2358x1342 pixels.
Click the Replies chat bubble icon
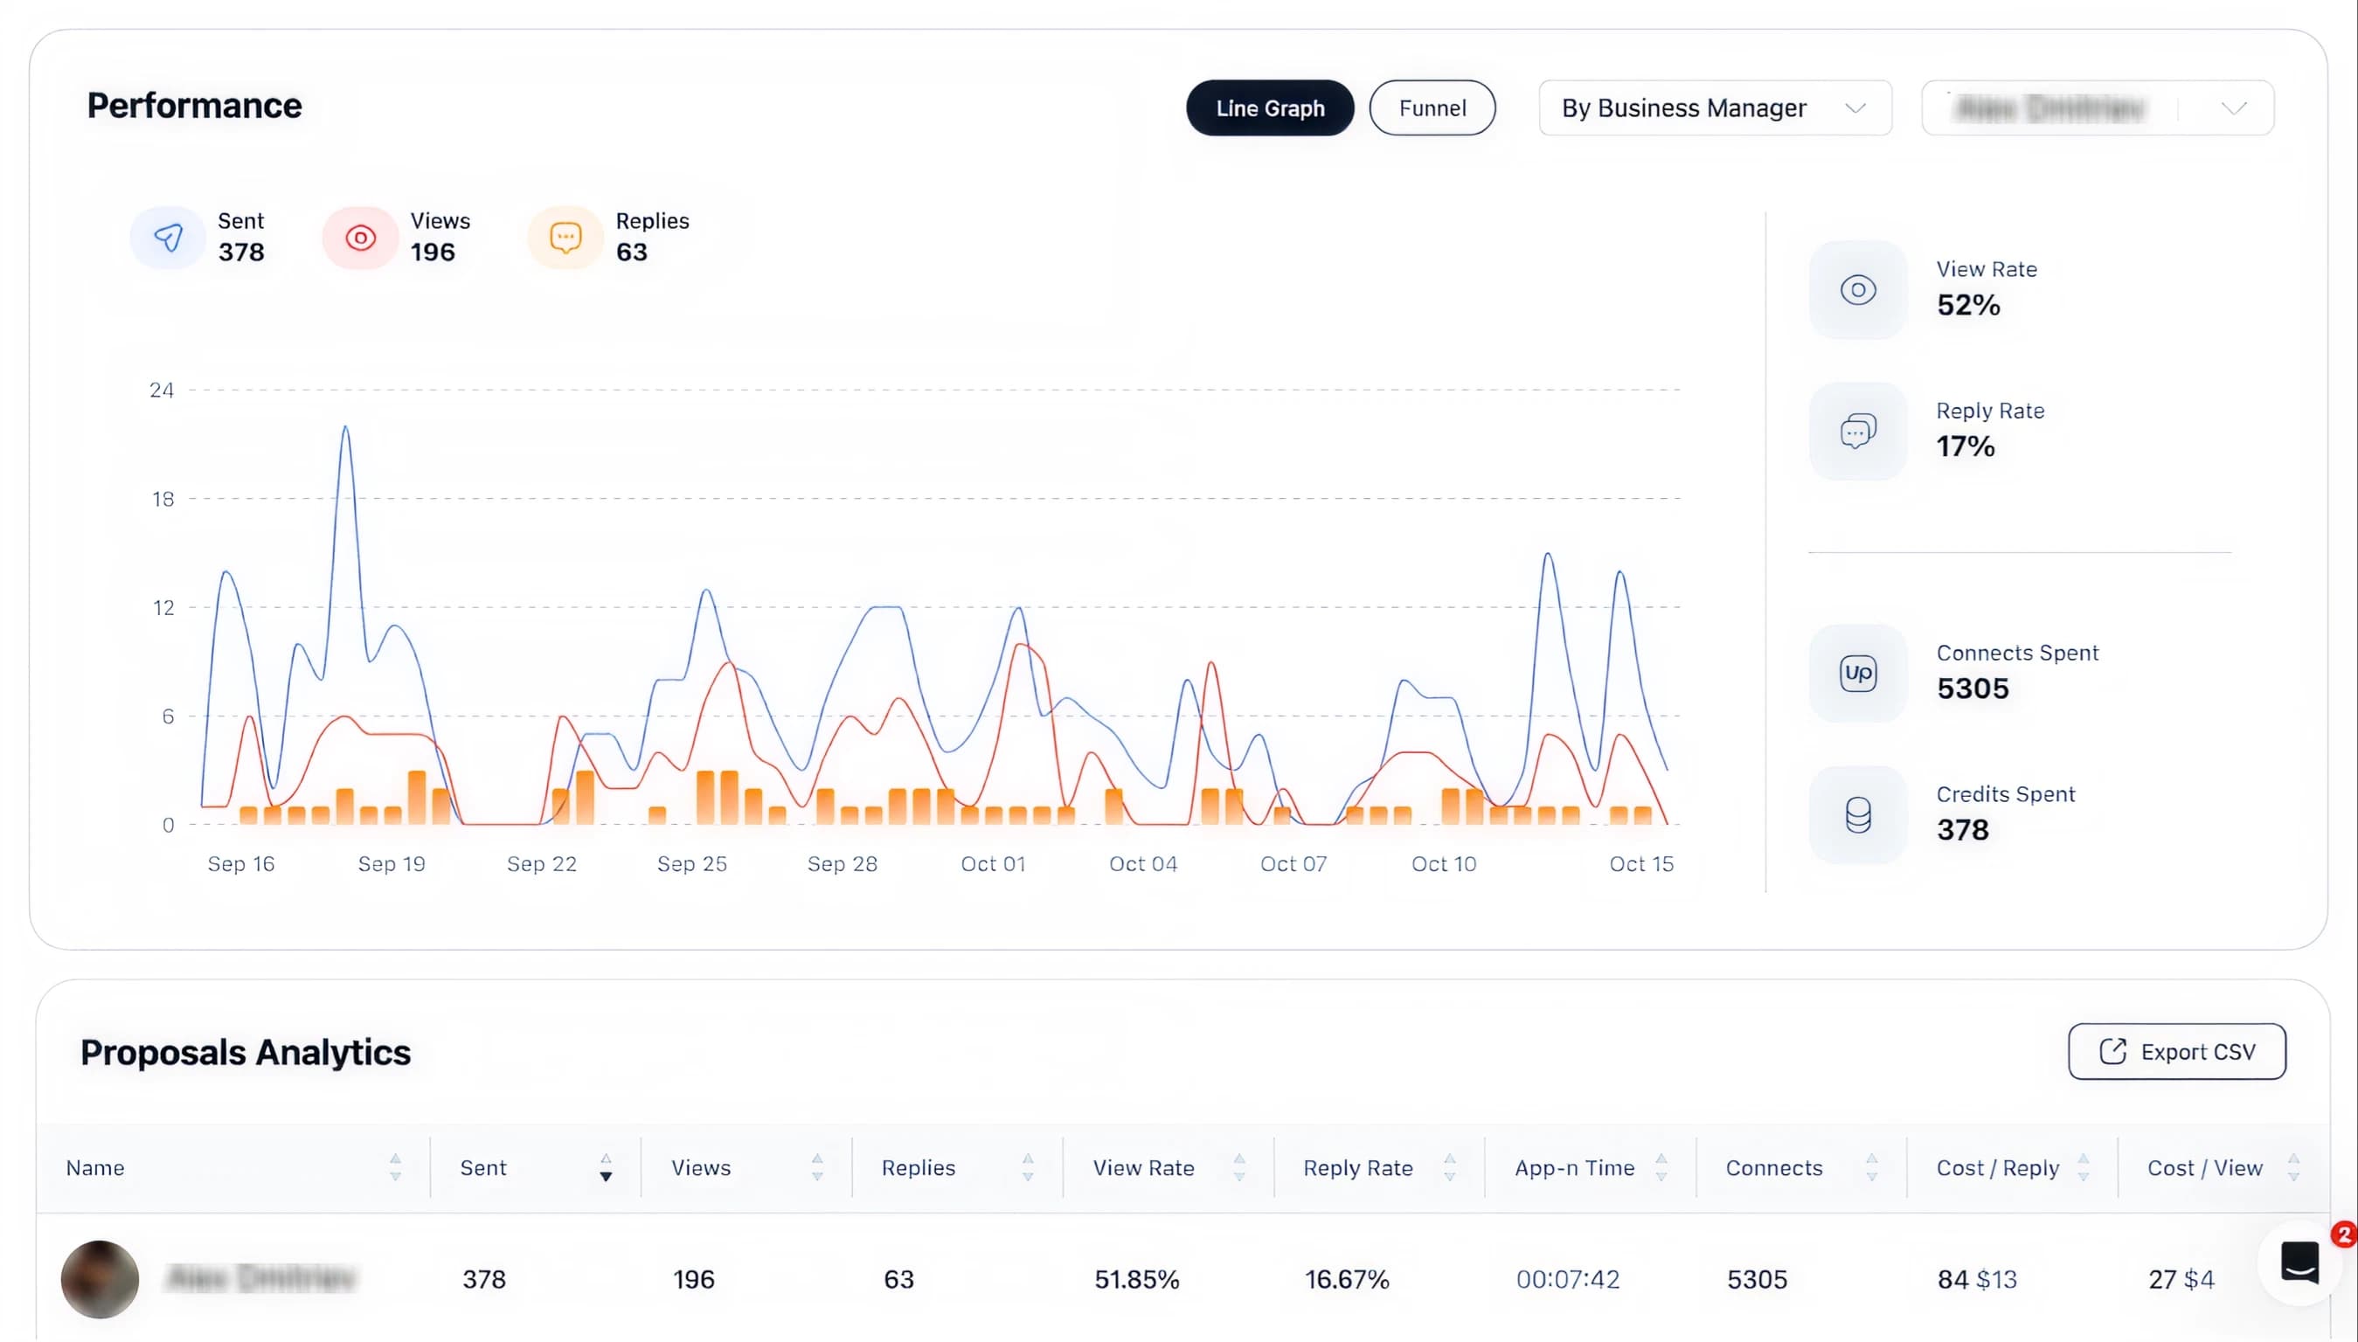pyautogui.click(x=565, y=238)
